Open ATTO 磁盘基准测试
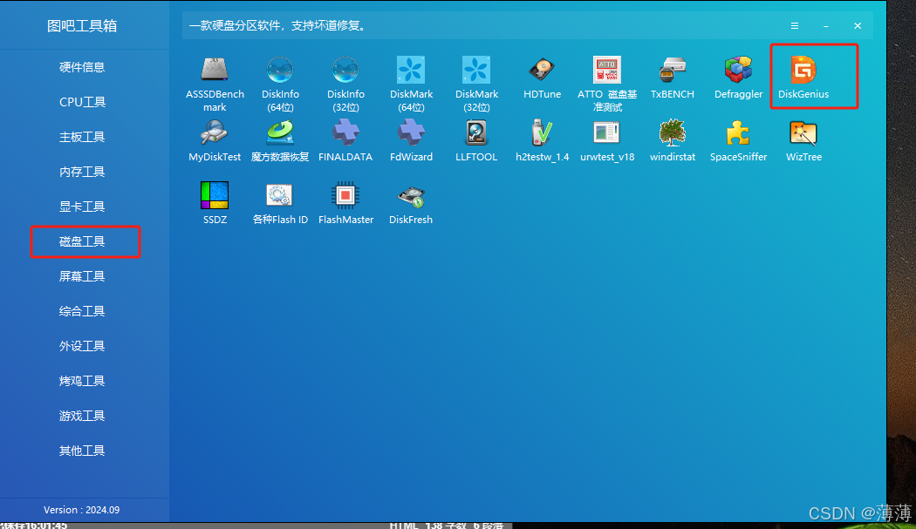The width and height of the screenshot is (916, 529). [x=607, y=84]
